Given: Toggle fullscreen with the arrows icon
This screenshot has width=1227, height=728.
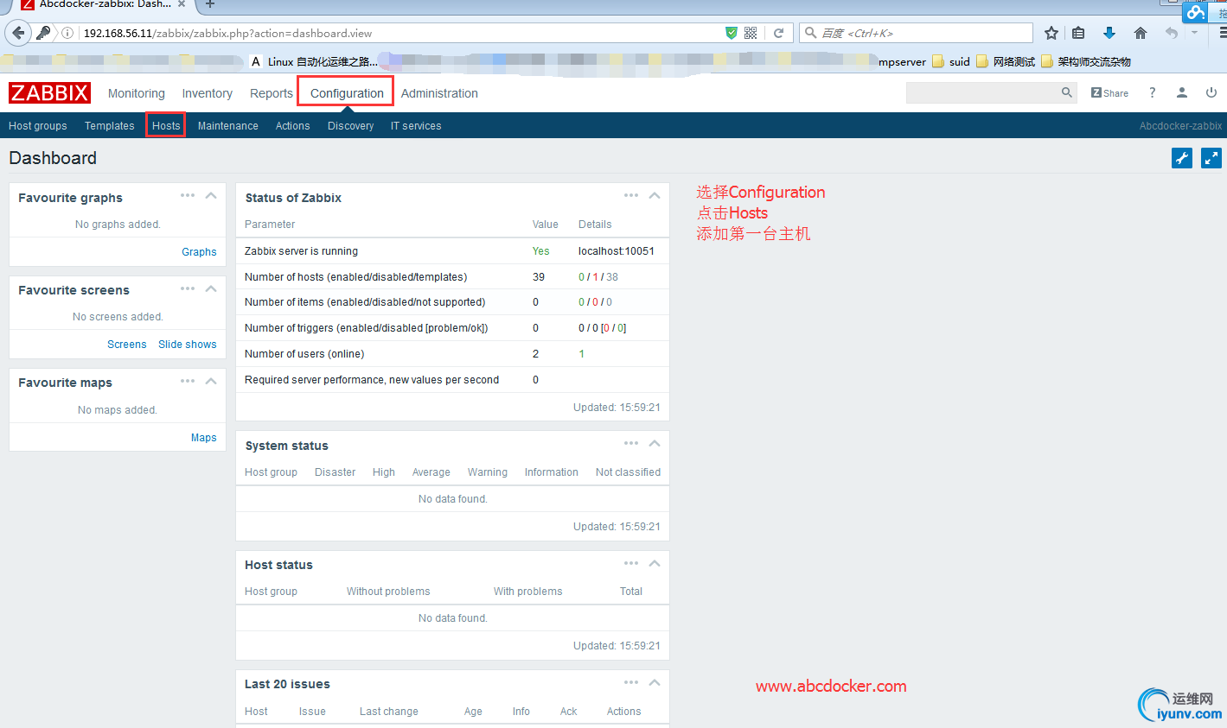Looking at the screenshot, I should tap(1211, 158).
